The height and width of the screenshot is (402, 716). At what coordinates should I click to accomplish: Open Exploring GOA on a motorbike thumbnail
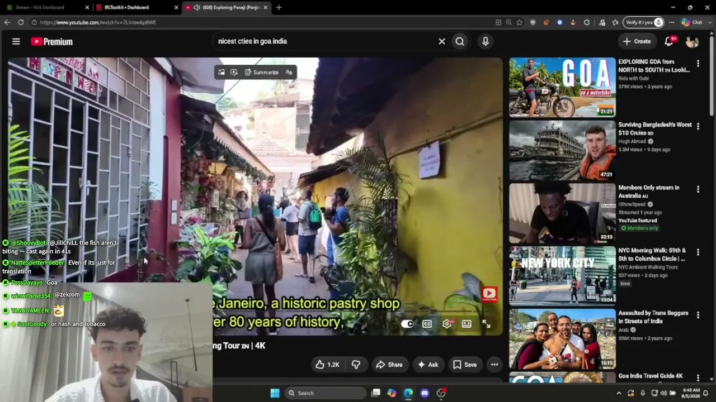pos(562,87)
